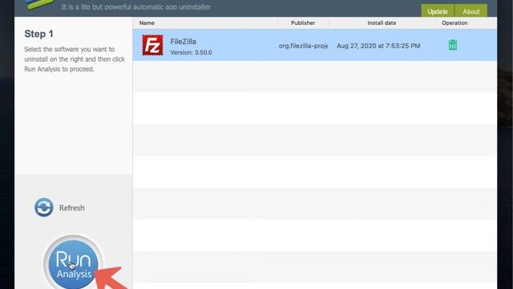The image size is (513, 289).
Task: Click the blue Refresh arrows icon
Action: [44, 207]
